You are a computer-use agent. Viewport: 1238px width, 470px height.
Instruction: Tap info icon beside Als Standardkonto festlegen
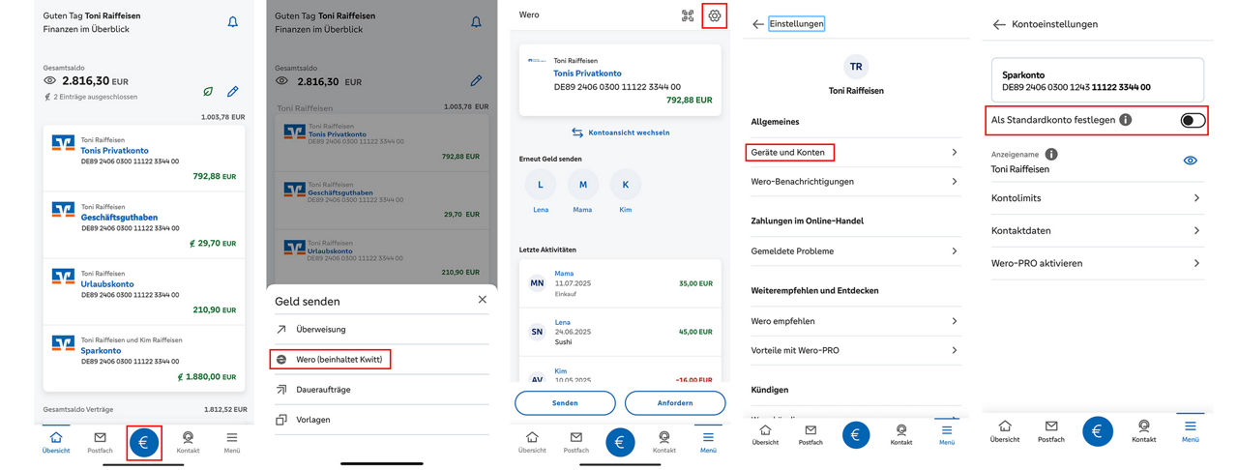point(1126,120)
